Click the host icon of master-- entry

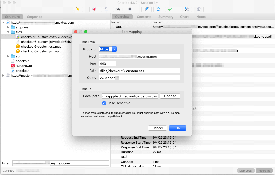tap(8, 75)
